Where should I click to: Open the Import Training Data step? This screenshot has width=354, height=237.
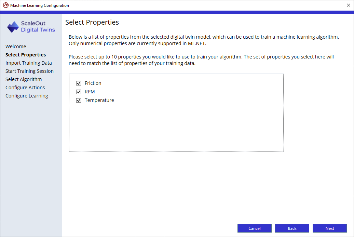tap(29, 63)
